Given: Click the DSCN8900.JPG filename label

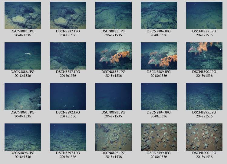Looking at the screenshot, I should pyautogui.click(x=204, y=153).
